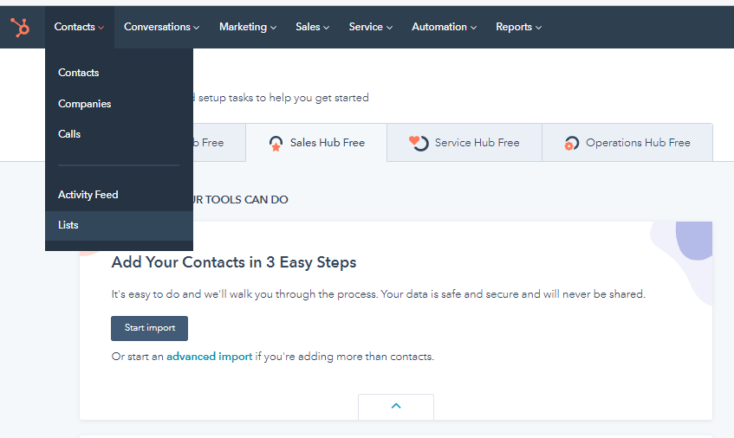This screenshot has height=438, width=734.
Task: Expand the Conversations navigation menu
Action: tap(161, 27)
